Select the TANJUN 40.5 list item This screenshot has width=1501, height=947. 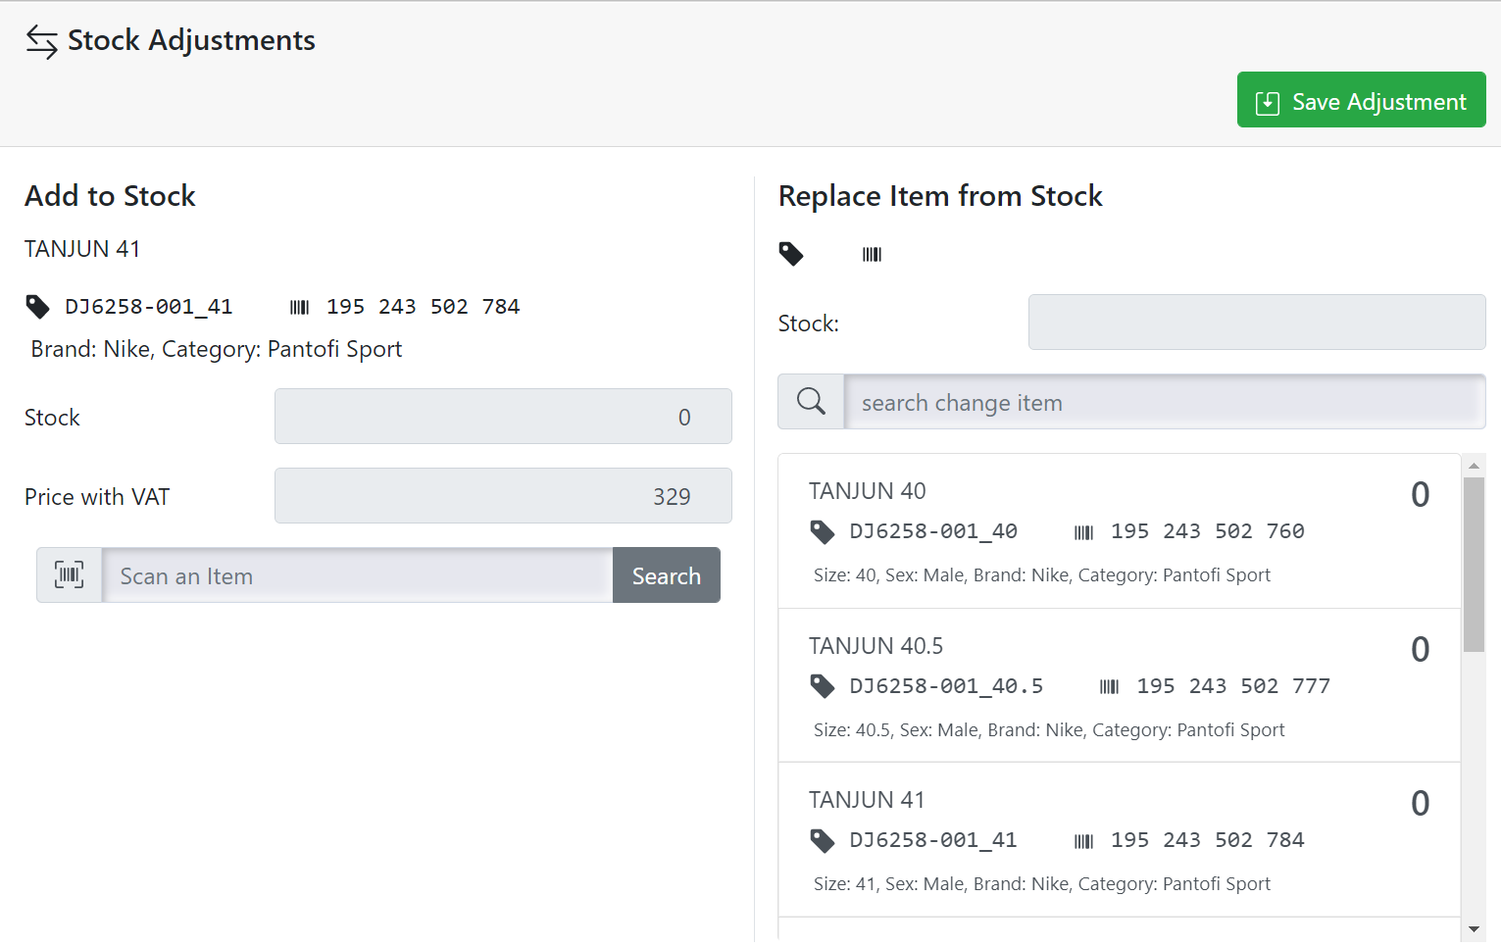click(x=1120, y=685)
